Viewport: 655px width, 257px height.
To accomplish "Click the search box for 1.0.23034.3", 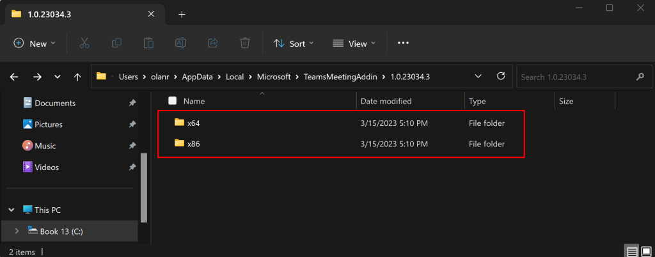I will pos(576,77).
